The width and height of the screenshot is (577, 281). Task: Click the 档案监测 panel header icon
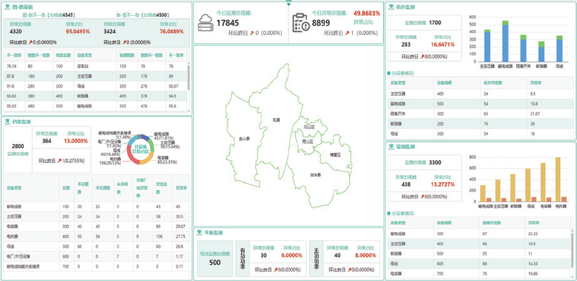7,121
